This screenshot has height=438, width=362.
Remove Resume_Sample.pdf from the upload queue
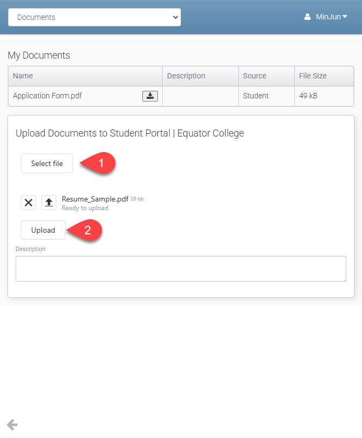pos(28,203)
